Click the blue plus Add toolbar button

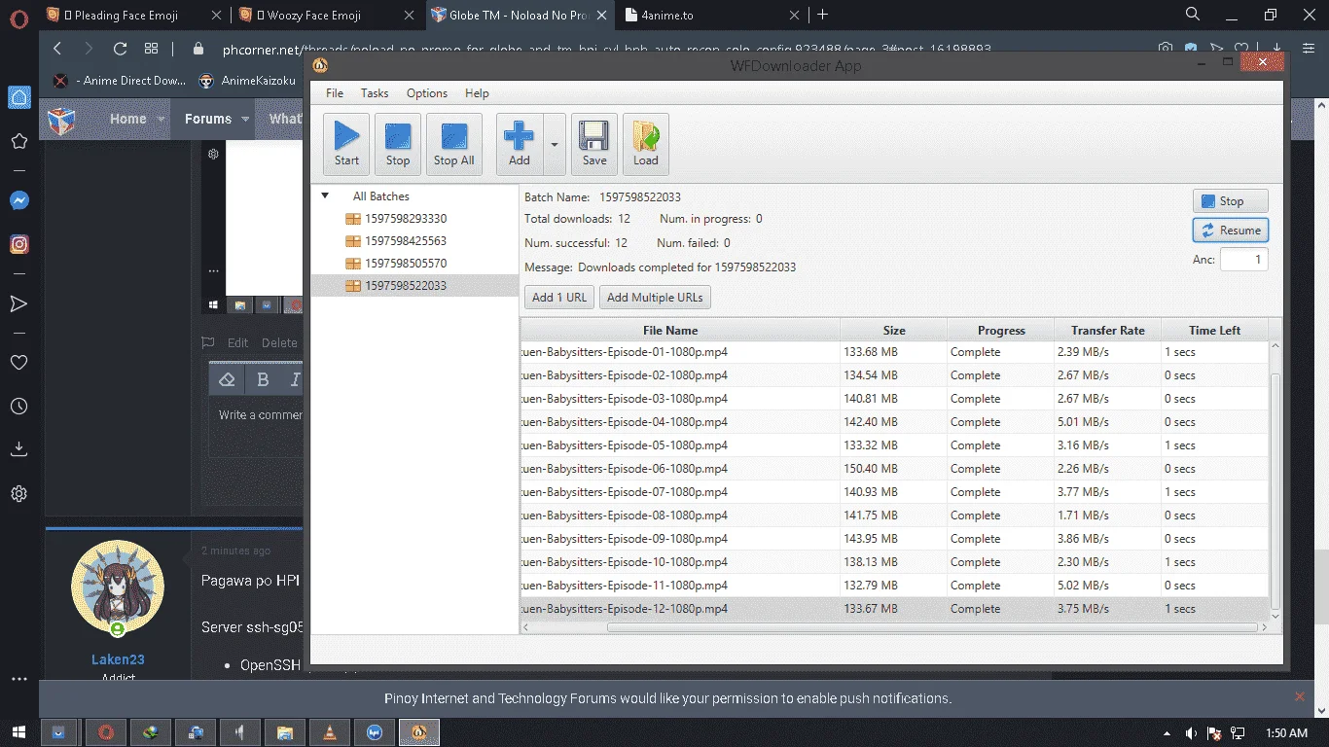coord(520,144)
